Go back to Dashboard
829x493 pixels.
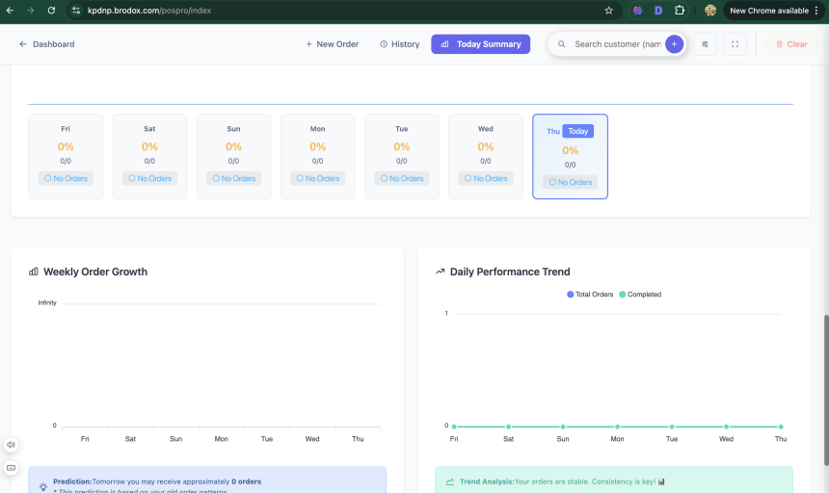tap(46, 44)
